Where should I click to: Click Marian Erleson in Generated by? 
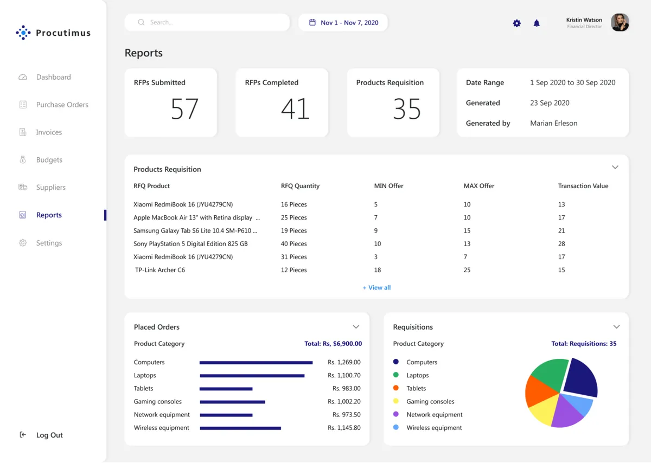pyautogui.click(x=553, y=123)
